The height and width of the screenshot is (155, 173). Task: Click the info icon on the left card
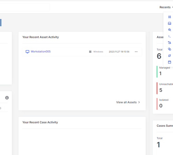(x=7, y=98)
